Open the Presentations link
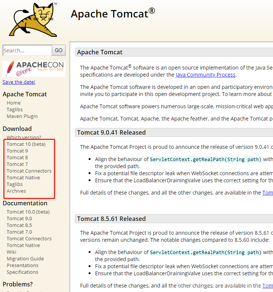The width and height of the screenshot is (273, 292). coord(23,266)
